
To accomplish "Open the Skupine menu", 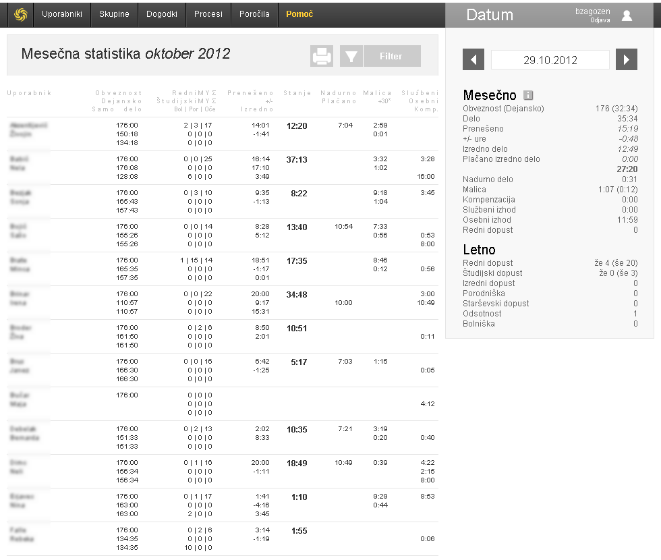I will pyautogui.click(x=114, y=14).
